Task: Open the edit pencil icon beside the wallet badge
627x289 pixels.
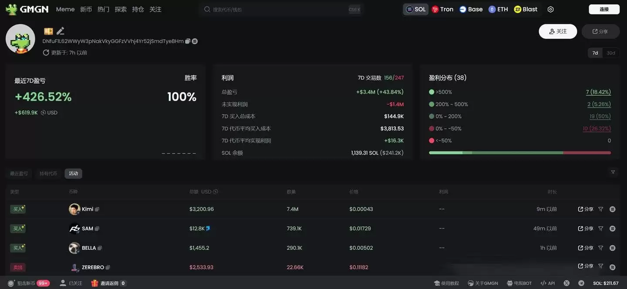Action: [61, 30]
